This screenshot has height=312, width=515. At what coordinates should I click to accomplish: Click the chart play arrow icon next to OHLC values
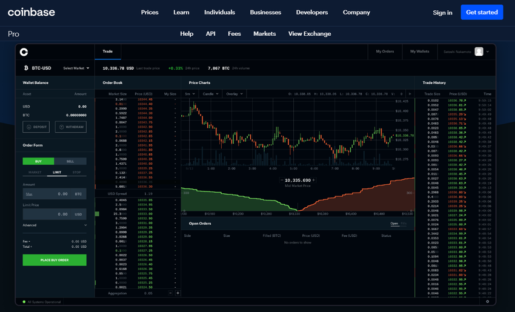click(x=410, y=94)
